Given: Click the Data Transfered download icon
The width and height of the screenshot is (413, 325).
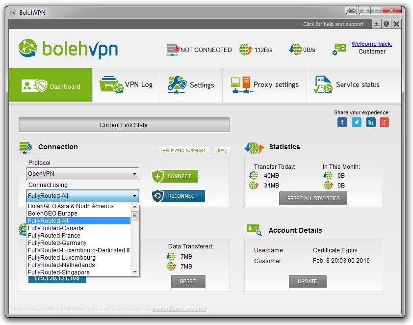Looking at the screenshot, I should (171, 256).
